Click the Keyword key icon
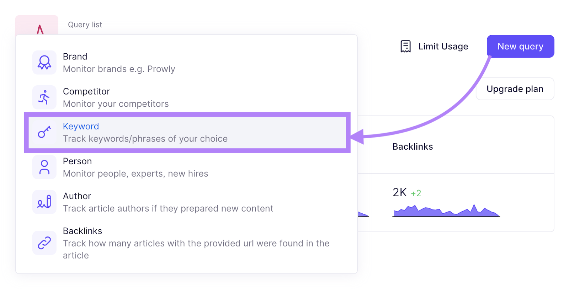569x293 pixels. tap(44, 132)
